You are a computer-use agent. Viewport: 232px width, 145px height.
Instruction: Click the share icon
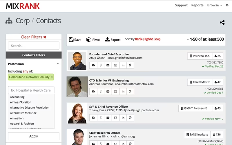coord(222,23)
